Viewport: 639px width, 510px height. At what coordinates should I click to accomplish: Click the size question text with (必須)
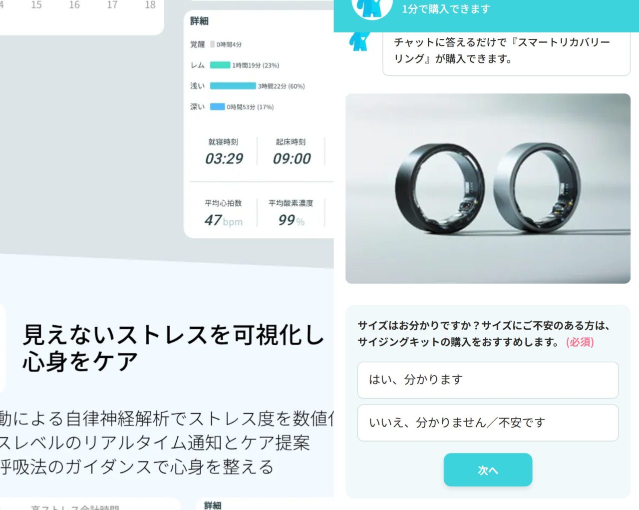(x=484, y=334)
